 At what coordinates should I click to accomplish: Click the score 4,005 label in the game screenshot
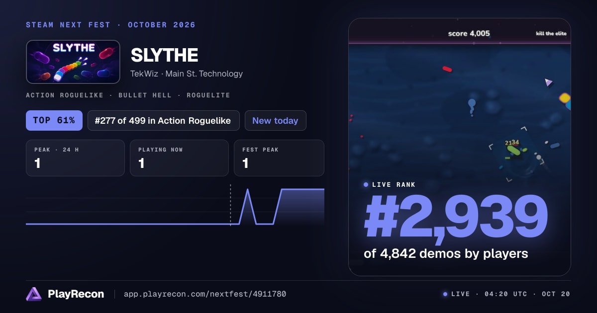(469, 33)
